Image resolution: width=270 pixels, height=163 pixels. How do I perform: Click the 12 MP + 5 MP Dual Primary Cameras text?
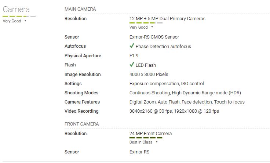pos(167,19)
